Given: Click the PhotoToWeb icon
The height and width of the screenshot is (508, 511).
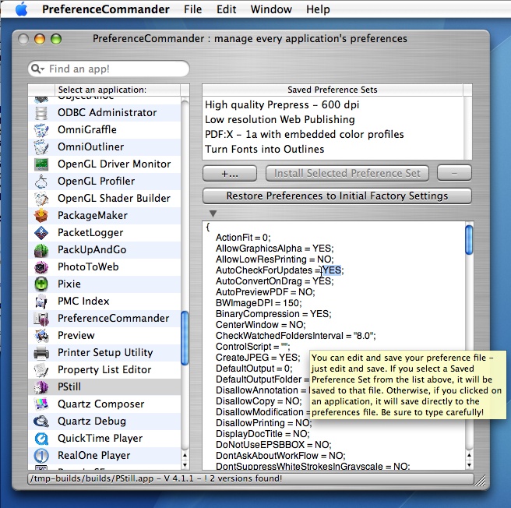Looking at the screenshot, I should click(41, 267).
